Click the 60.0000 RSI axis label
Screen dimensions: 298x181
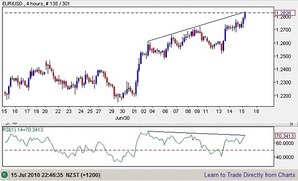pyautogui.click(x=285, y=143)
